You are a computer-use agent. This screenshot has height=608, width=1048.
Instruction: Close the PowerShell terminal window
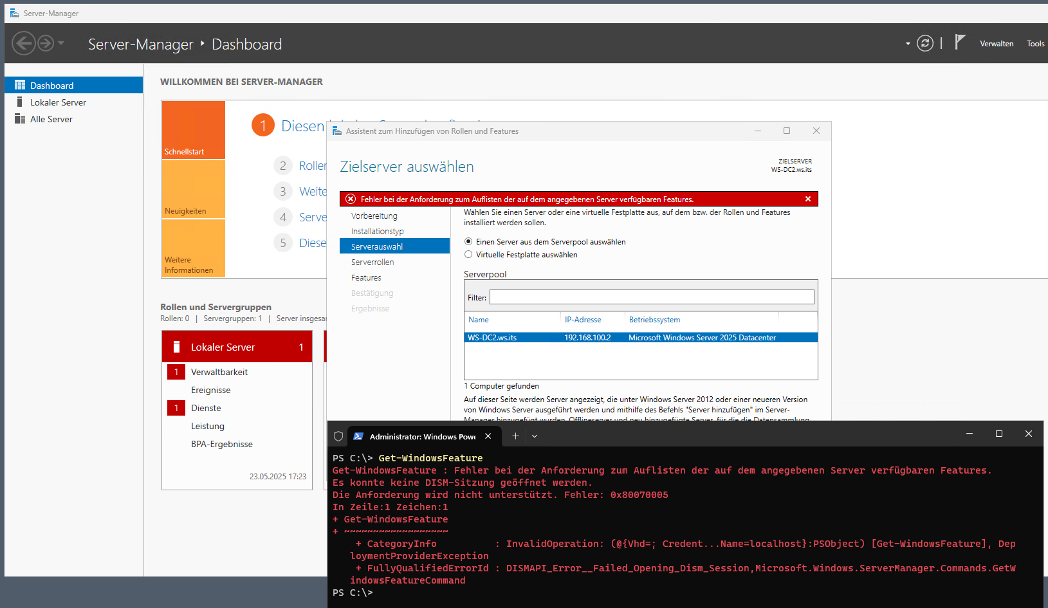tap(1029, 434)
